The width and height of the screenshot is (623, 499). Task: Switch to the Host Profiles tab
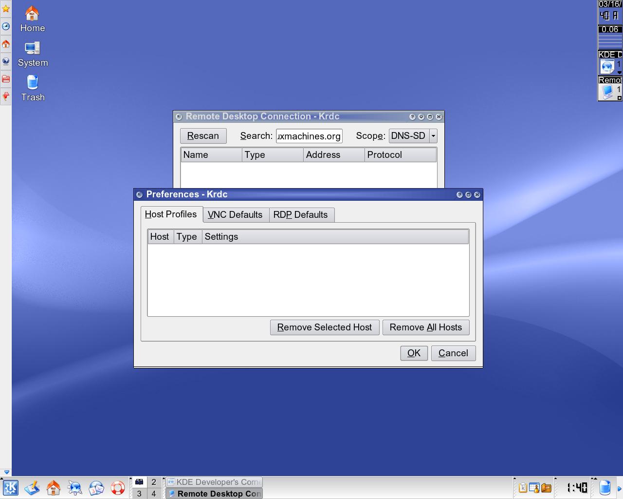pos(171,214)
